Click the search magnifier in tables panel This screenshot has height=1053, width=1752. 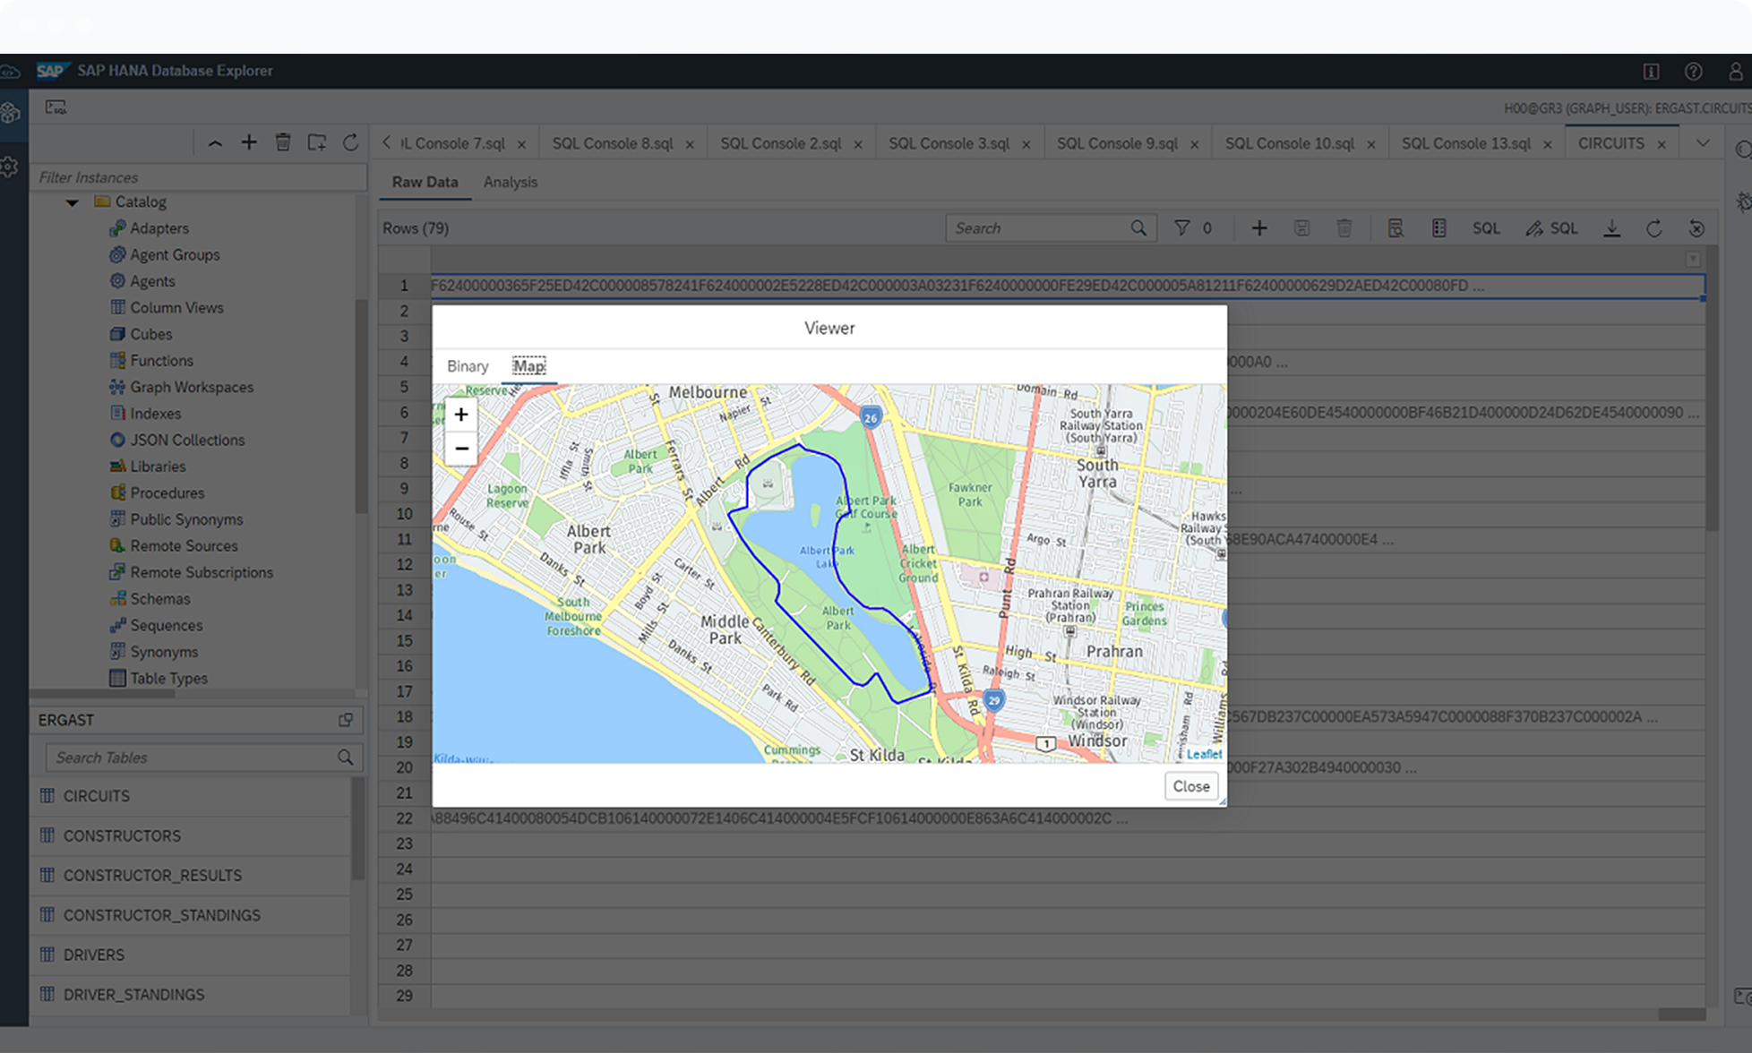(x=345, y=758)
